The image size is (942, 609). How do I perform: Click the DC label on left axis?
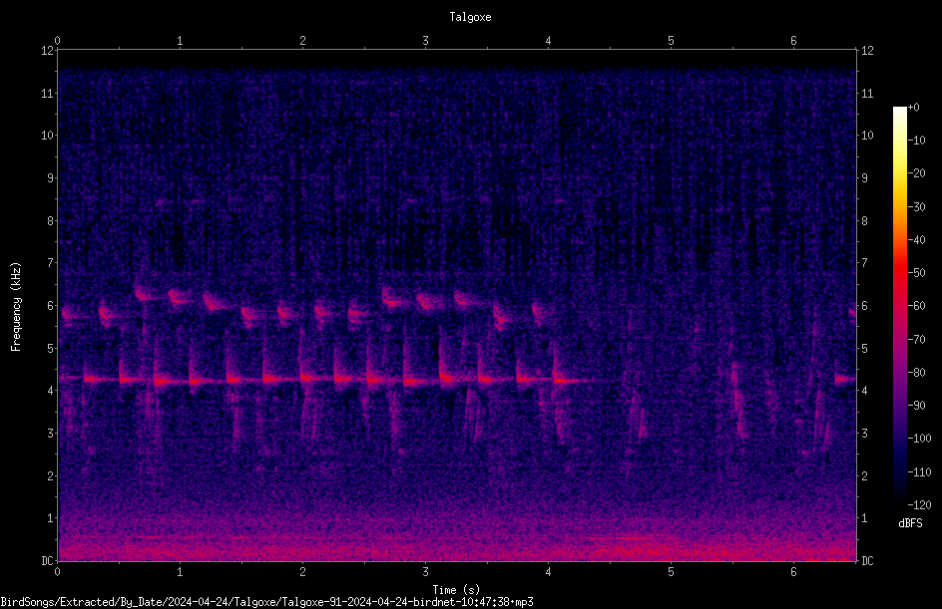[47, 561]
